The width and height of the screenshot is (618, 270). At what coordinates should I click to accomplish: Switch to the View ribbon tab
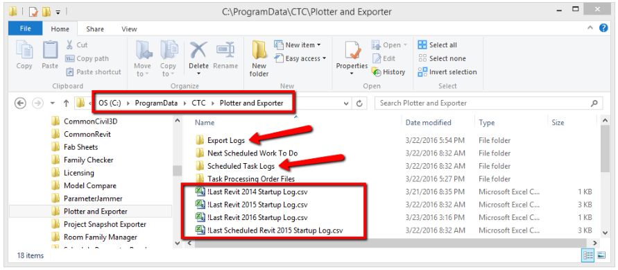[x=129, y=28]
